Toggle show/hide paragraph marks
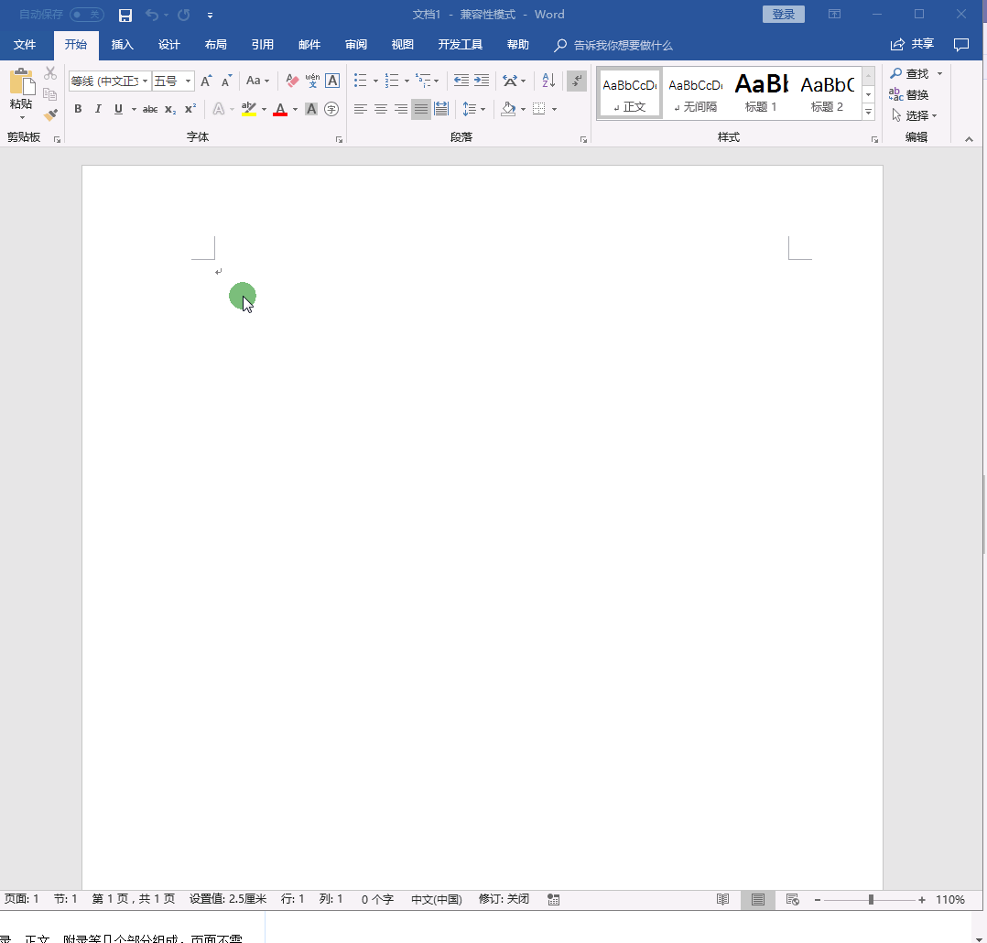Image resolution: width=987 pixels, height=943 pixels. coord(577,81)
